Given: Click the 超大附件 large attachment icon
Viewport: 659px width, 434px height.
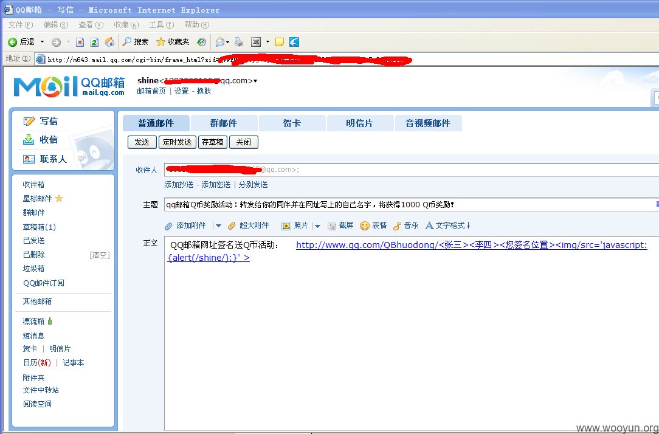Looking at the screenshot, I should pyautogui.click(x=232, y=226).
